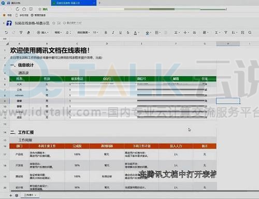Toggle underline formatting
The image size is (259, 199).
click(120, 33)
